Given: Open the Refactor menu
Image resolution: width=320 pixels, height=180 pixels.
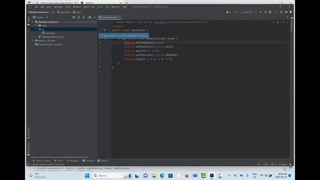Looking at the screenshot, I should [x=77, y=6].
